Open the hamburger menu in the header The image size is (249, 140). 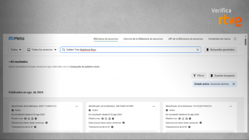coord(235,39)
